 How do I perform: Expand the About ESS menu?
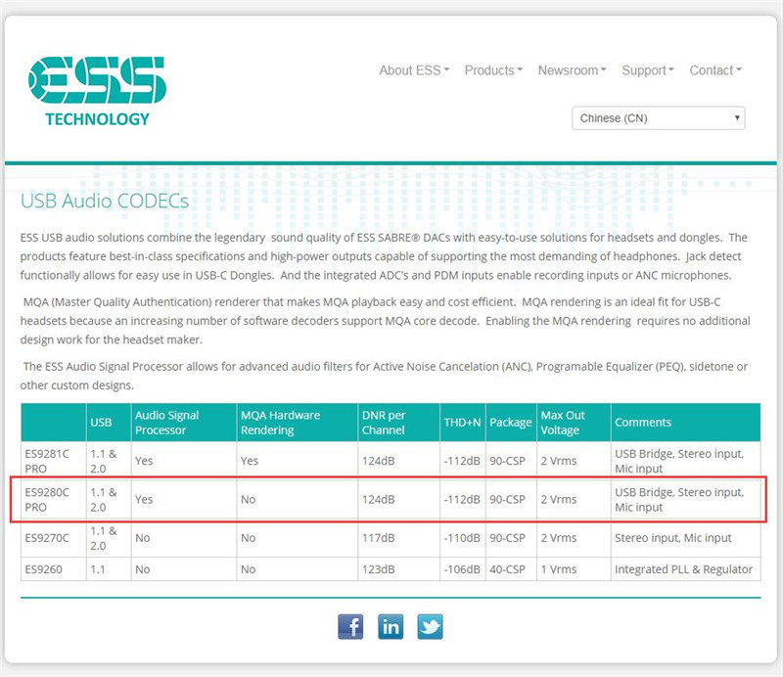point(414,70)
